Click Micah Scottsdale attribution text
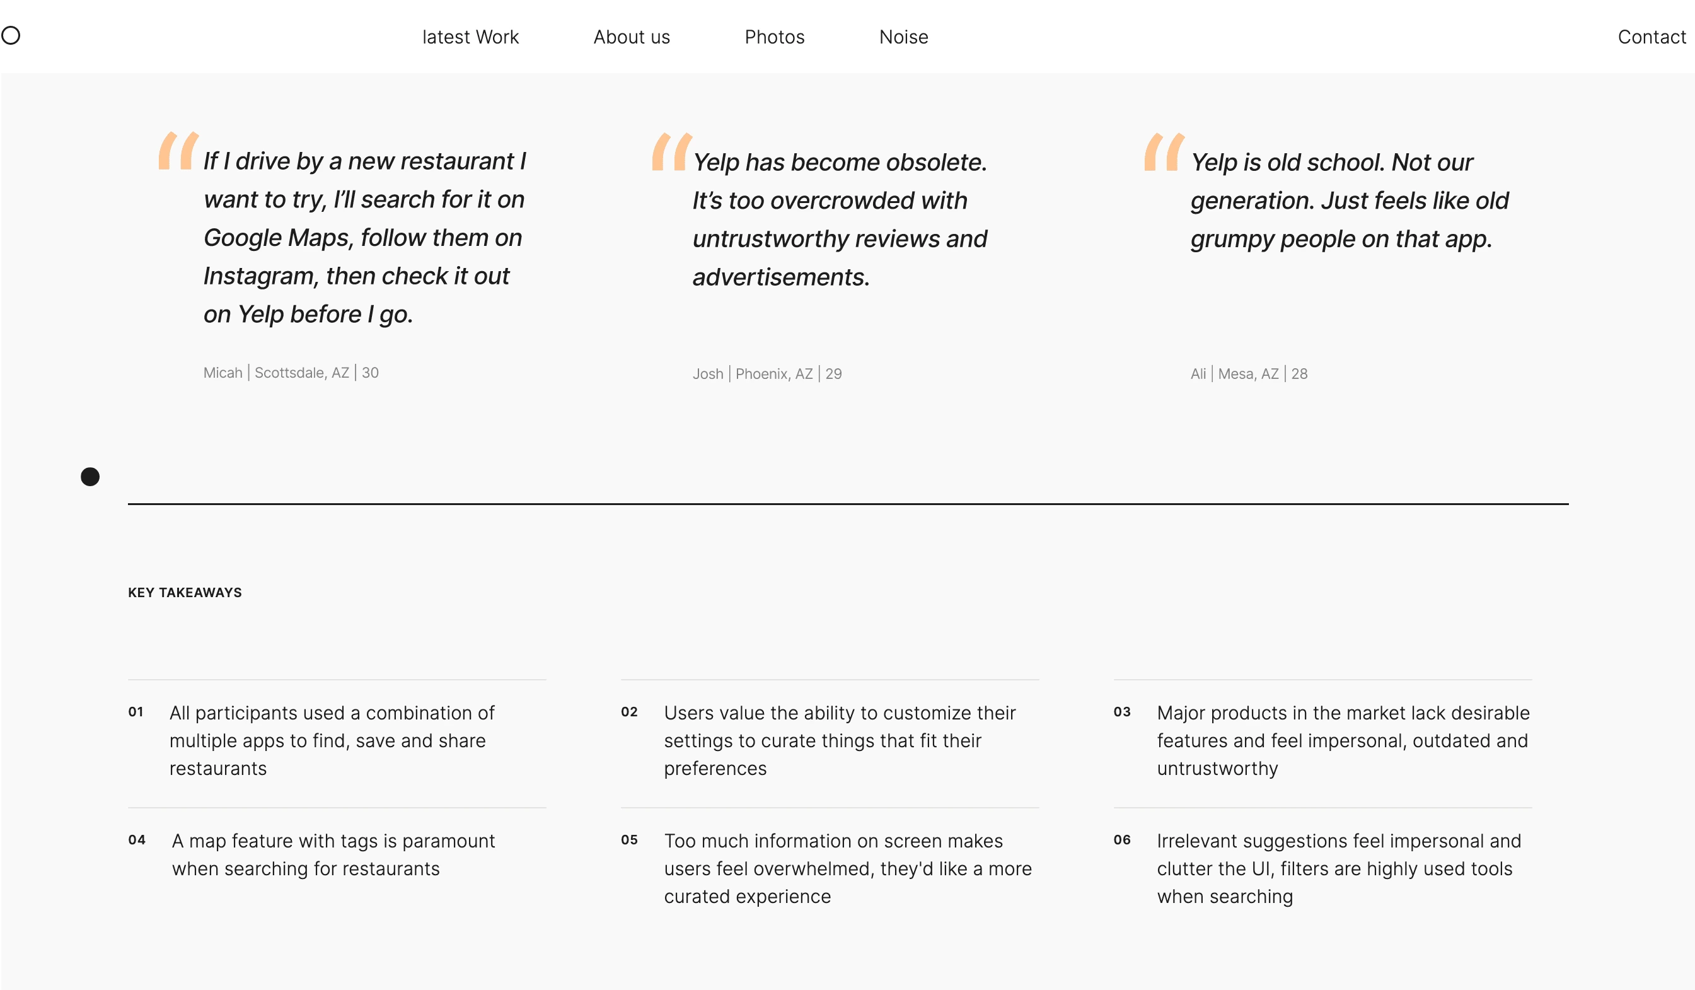The height and width of the screenshot is (990, 1695). click(x=291, y=373)
